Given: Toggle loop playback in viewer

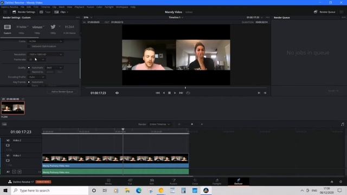Looking at the screenshot, I should [x=188, y=93].
